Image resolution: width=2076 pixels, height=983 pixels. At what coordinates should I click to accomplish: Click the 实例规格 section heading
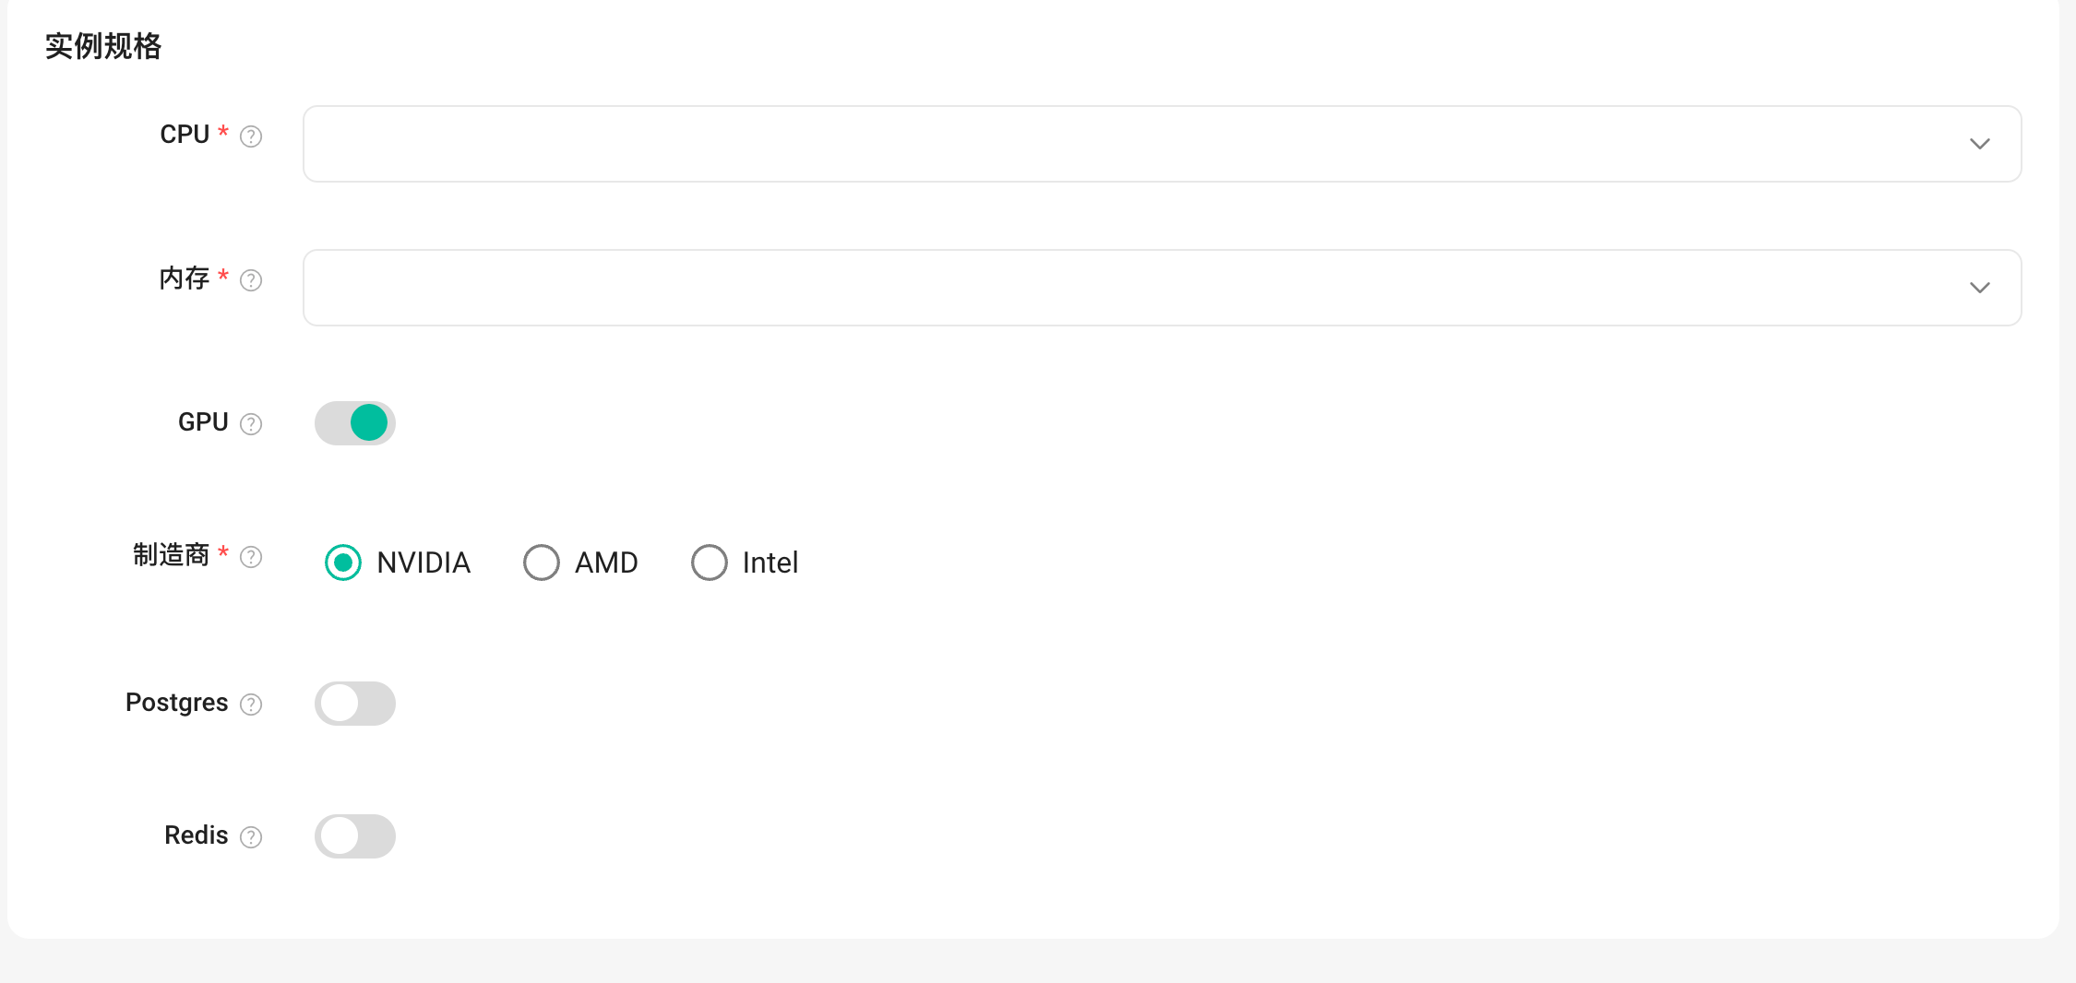click(x=103, y=46)
